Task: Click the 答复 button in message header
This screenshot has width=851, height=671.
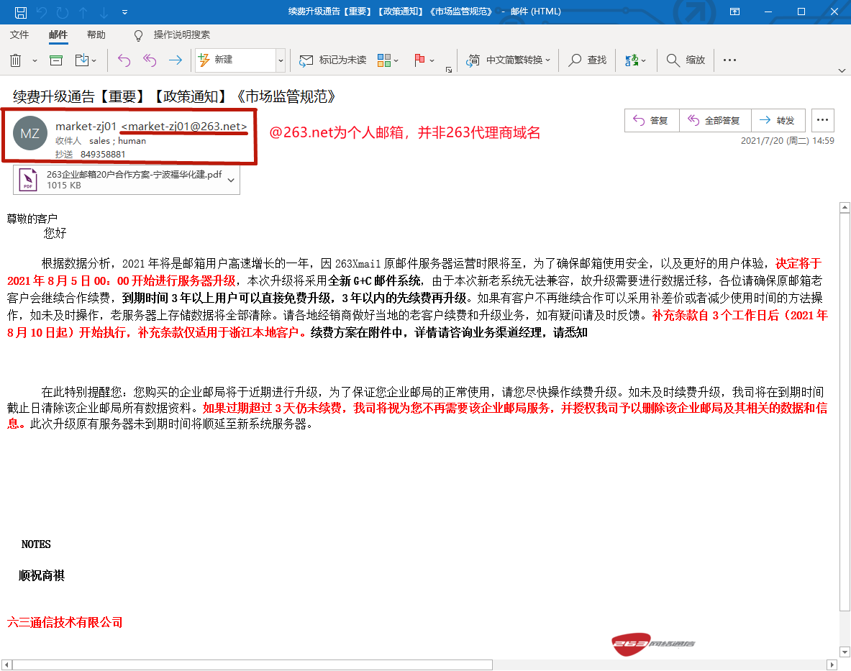Action: (652, 120)
